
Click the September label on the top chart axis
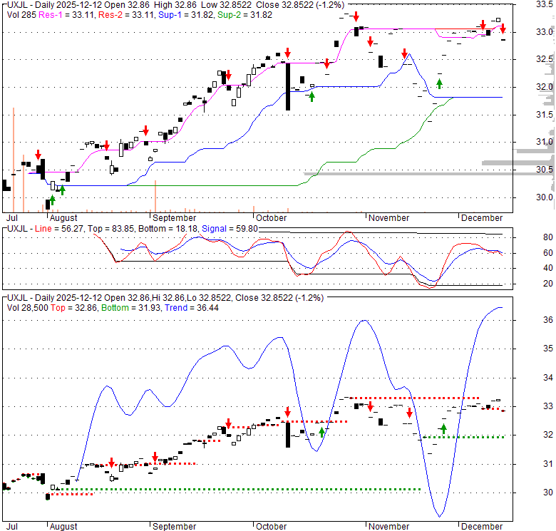pyautogui.click(x=174, y=217)
